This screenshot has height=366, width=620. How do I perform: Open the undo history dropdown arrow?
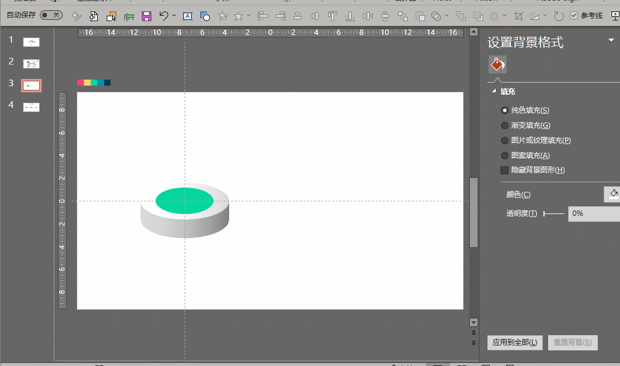174,16
